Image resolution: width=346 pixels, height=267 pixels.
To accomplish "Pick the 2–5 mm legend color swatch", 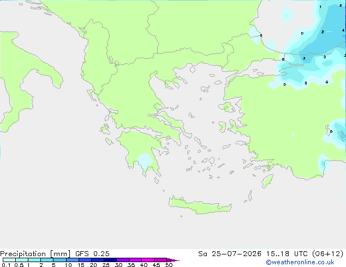I will [47, 260].
